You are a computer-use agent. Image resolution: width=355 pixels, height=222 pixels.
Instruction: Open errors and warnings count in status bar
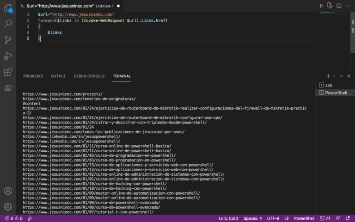(14, 218)
